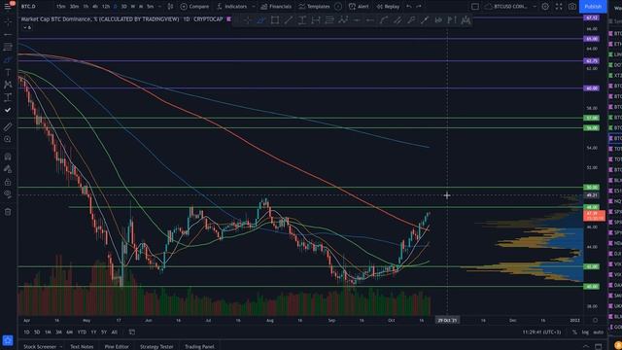The width and height of the screenshot is (622, 350).
Task: Open the hamburger main menu
Action: (x=8, y=7)
